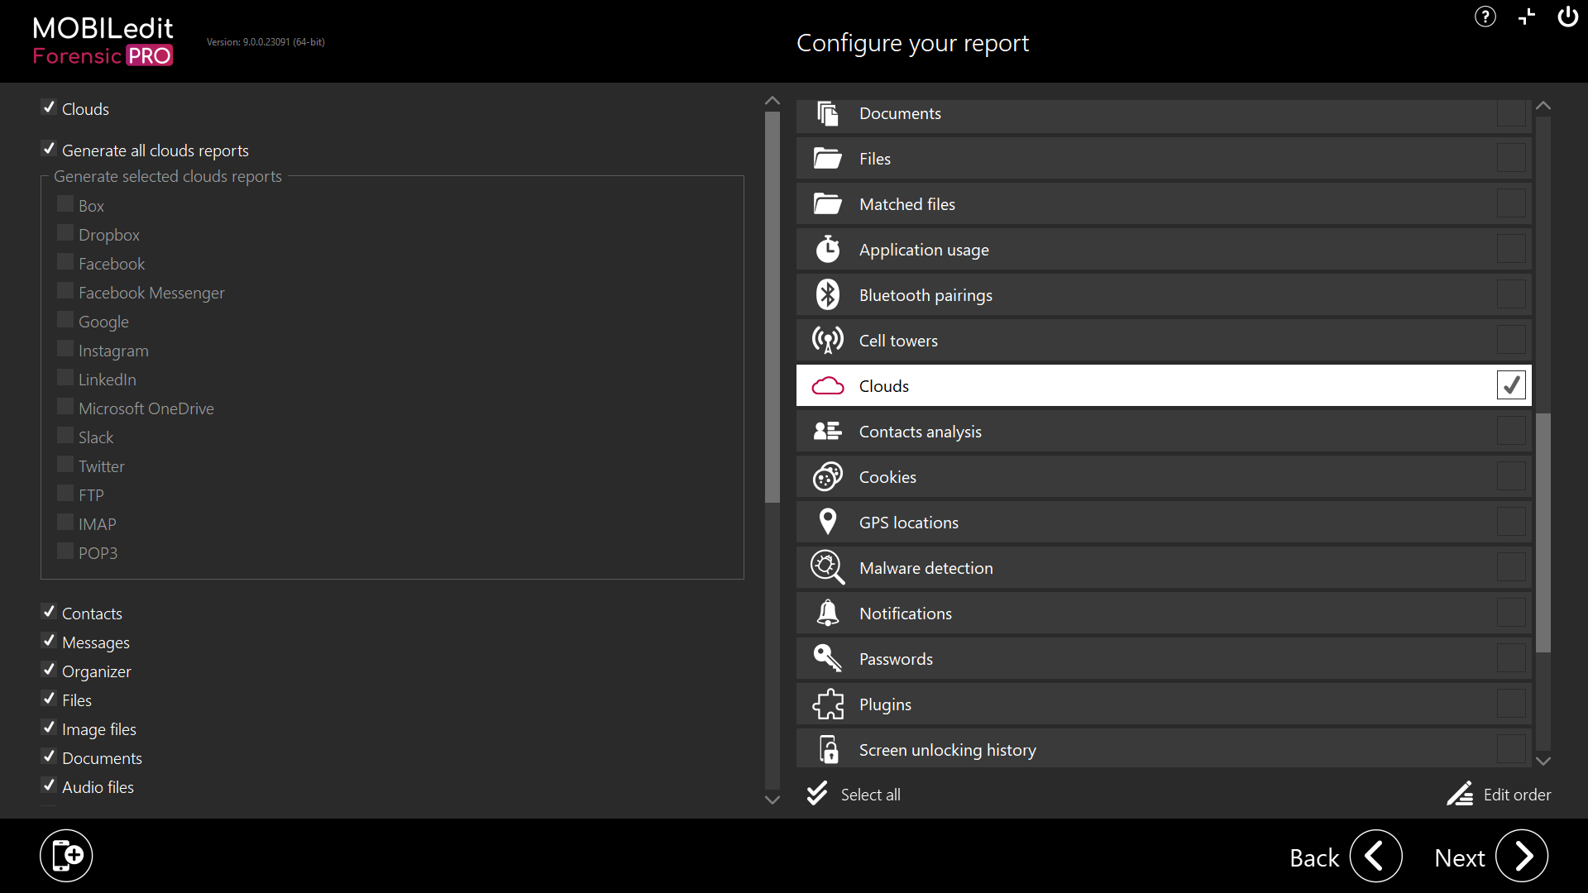Click the Plugins puzzle piece icon
The image size is (1588, 893).
click(x=827, y=704)
